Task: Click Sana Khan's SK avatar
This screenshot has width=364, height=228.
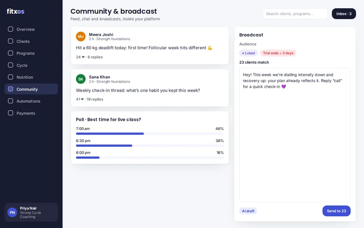Action: coord(81,79)
